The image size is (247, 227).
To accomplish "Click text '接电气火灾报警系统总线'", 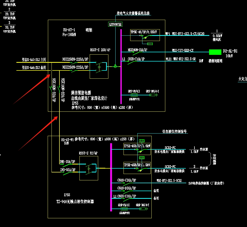I will [133, 13].
